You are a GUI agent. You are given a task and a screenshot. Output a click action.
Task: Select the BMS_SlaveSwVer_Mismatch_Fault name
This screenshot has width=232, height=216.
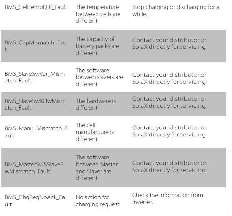[35, 77]
